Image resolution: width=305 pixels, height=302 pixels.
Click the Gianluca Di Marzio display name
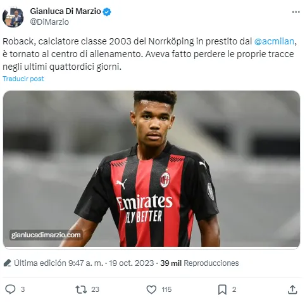tap(66, 11)
